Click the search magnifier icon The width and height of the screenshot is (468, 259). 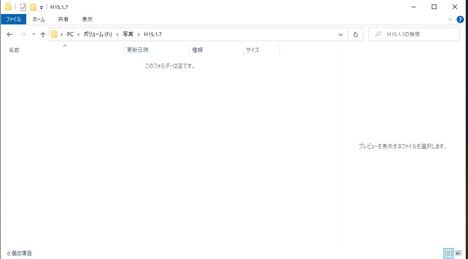click(378, 34)
